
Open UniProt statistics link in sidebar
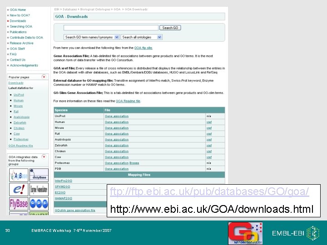click(x=19, y=95)
